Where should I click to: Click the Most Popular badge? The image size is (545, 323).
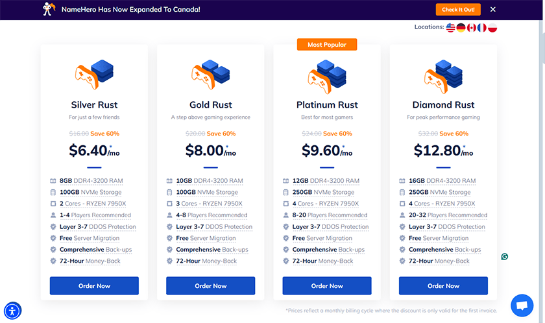[327, 45]
